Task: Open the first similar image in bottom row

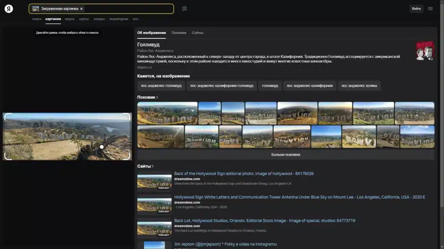Action: pyautogui.click(x=160, y=137)
